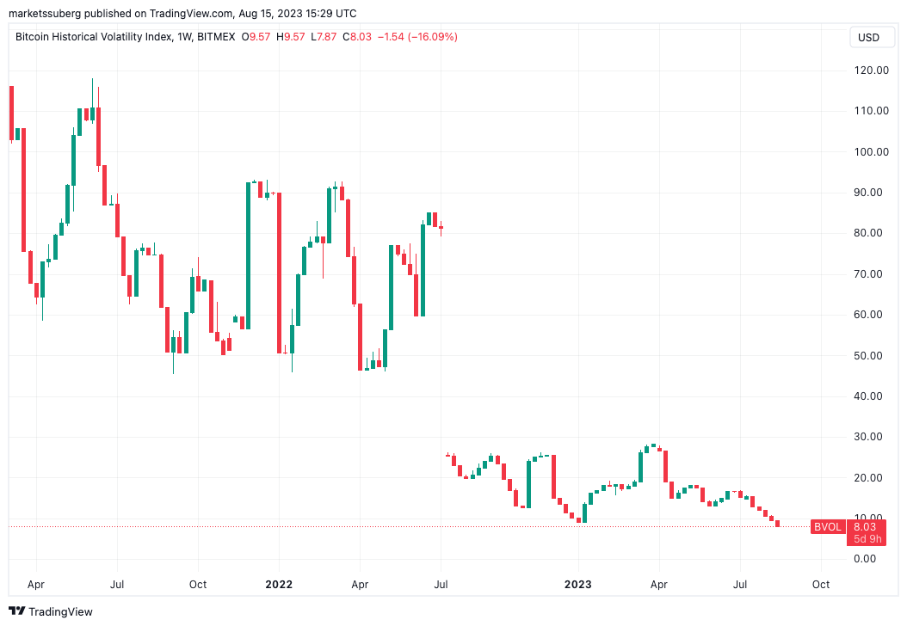Viewport: 907px width, 626px height.
Task: Click the red BVOL price tag
Action: (827, 526)
